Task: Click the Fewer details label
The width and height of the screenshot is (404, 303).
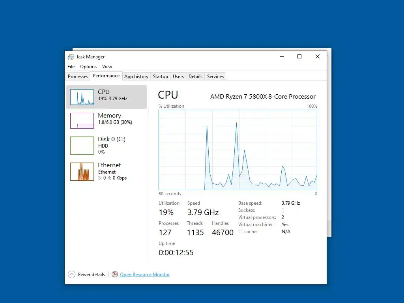Action: (x=92, y=275)
